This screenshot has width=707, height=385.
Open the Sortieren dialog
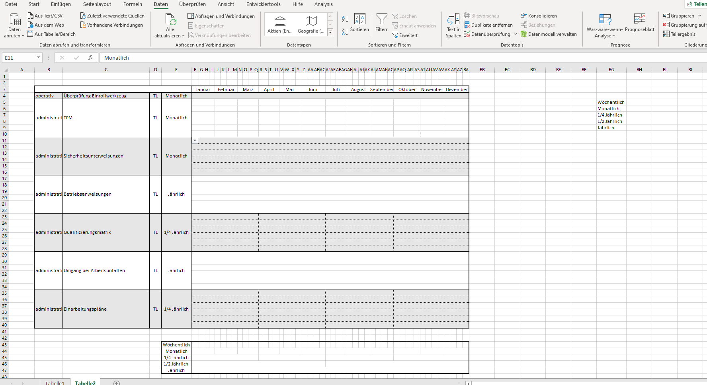tap(359, 23)
